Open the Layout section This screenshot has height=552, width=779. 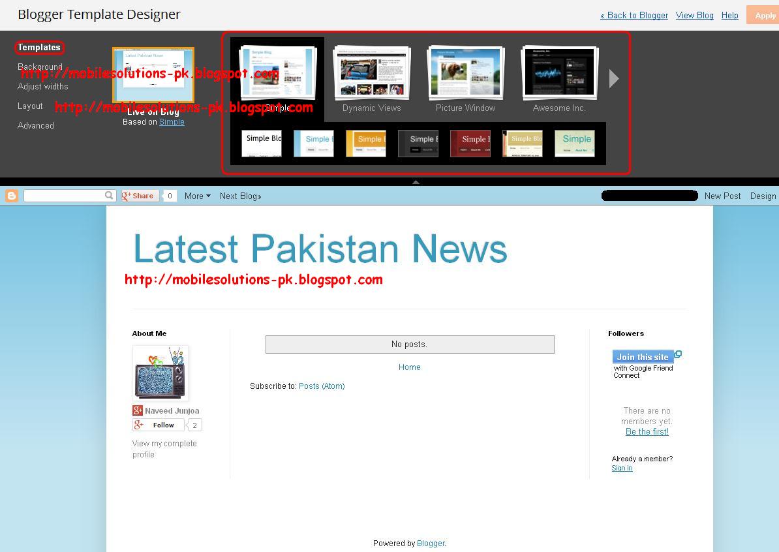click(30, 106)
